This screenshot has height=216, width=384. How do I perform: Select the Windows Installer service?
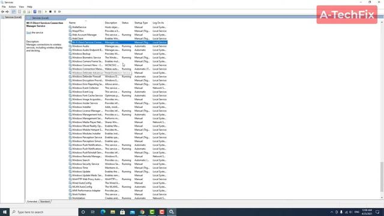(118, 107)
